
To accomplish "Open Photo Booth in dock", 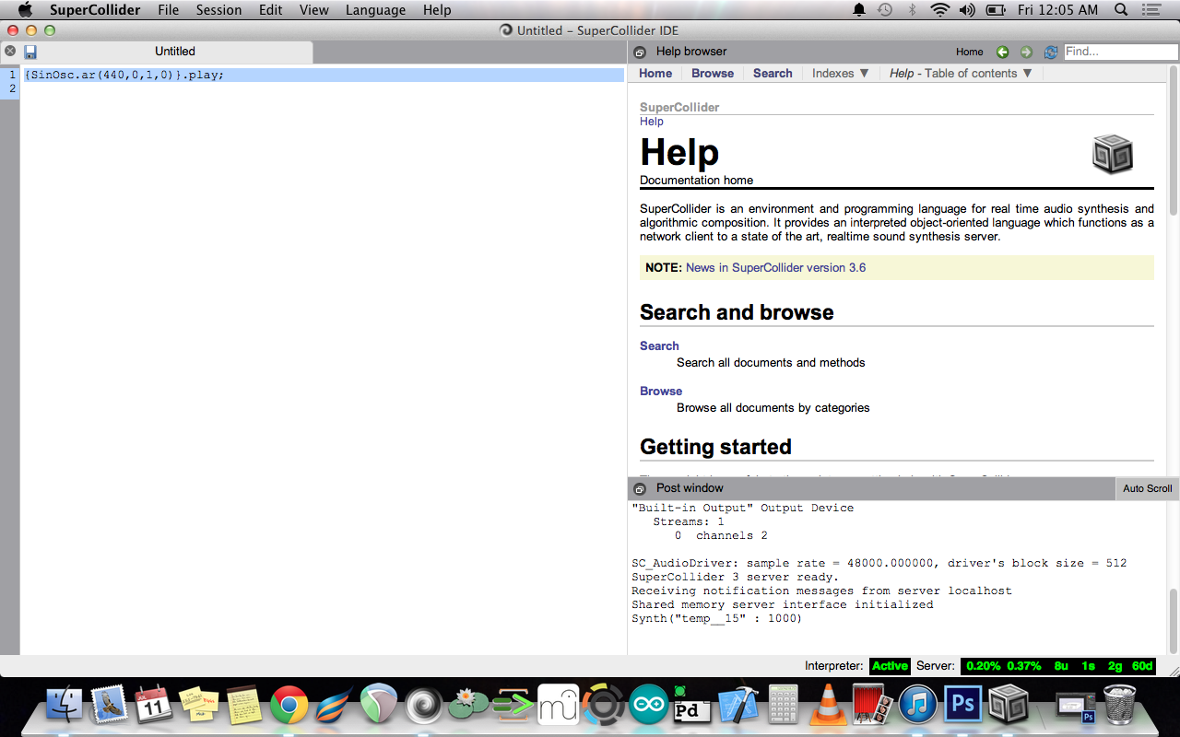I will tap(872, 705).
